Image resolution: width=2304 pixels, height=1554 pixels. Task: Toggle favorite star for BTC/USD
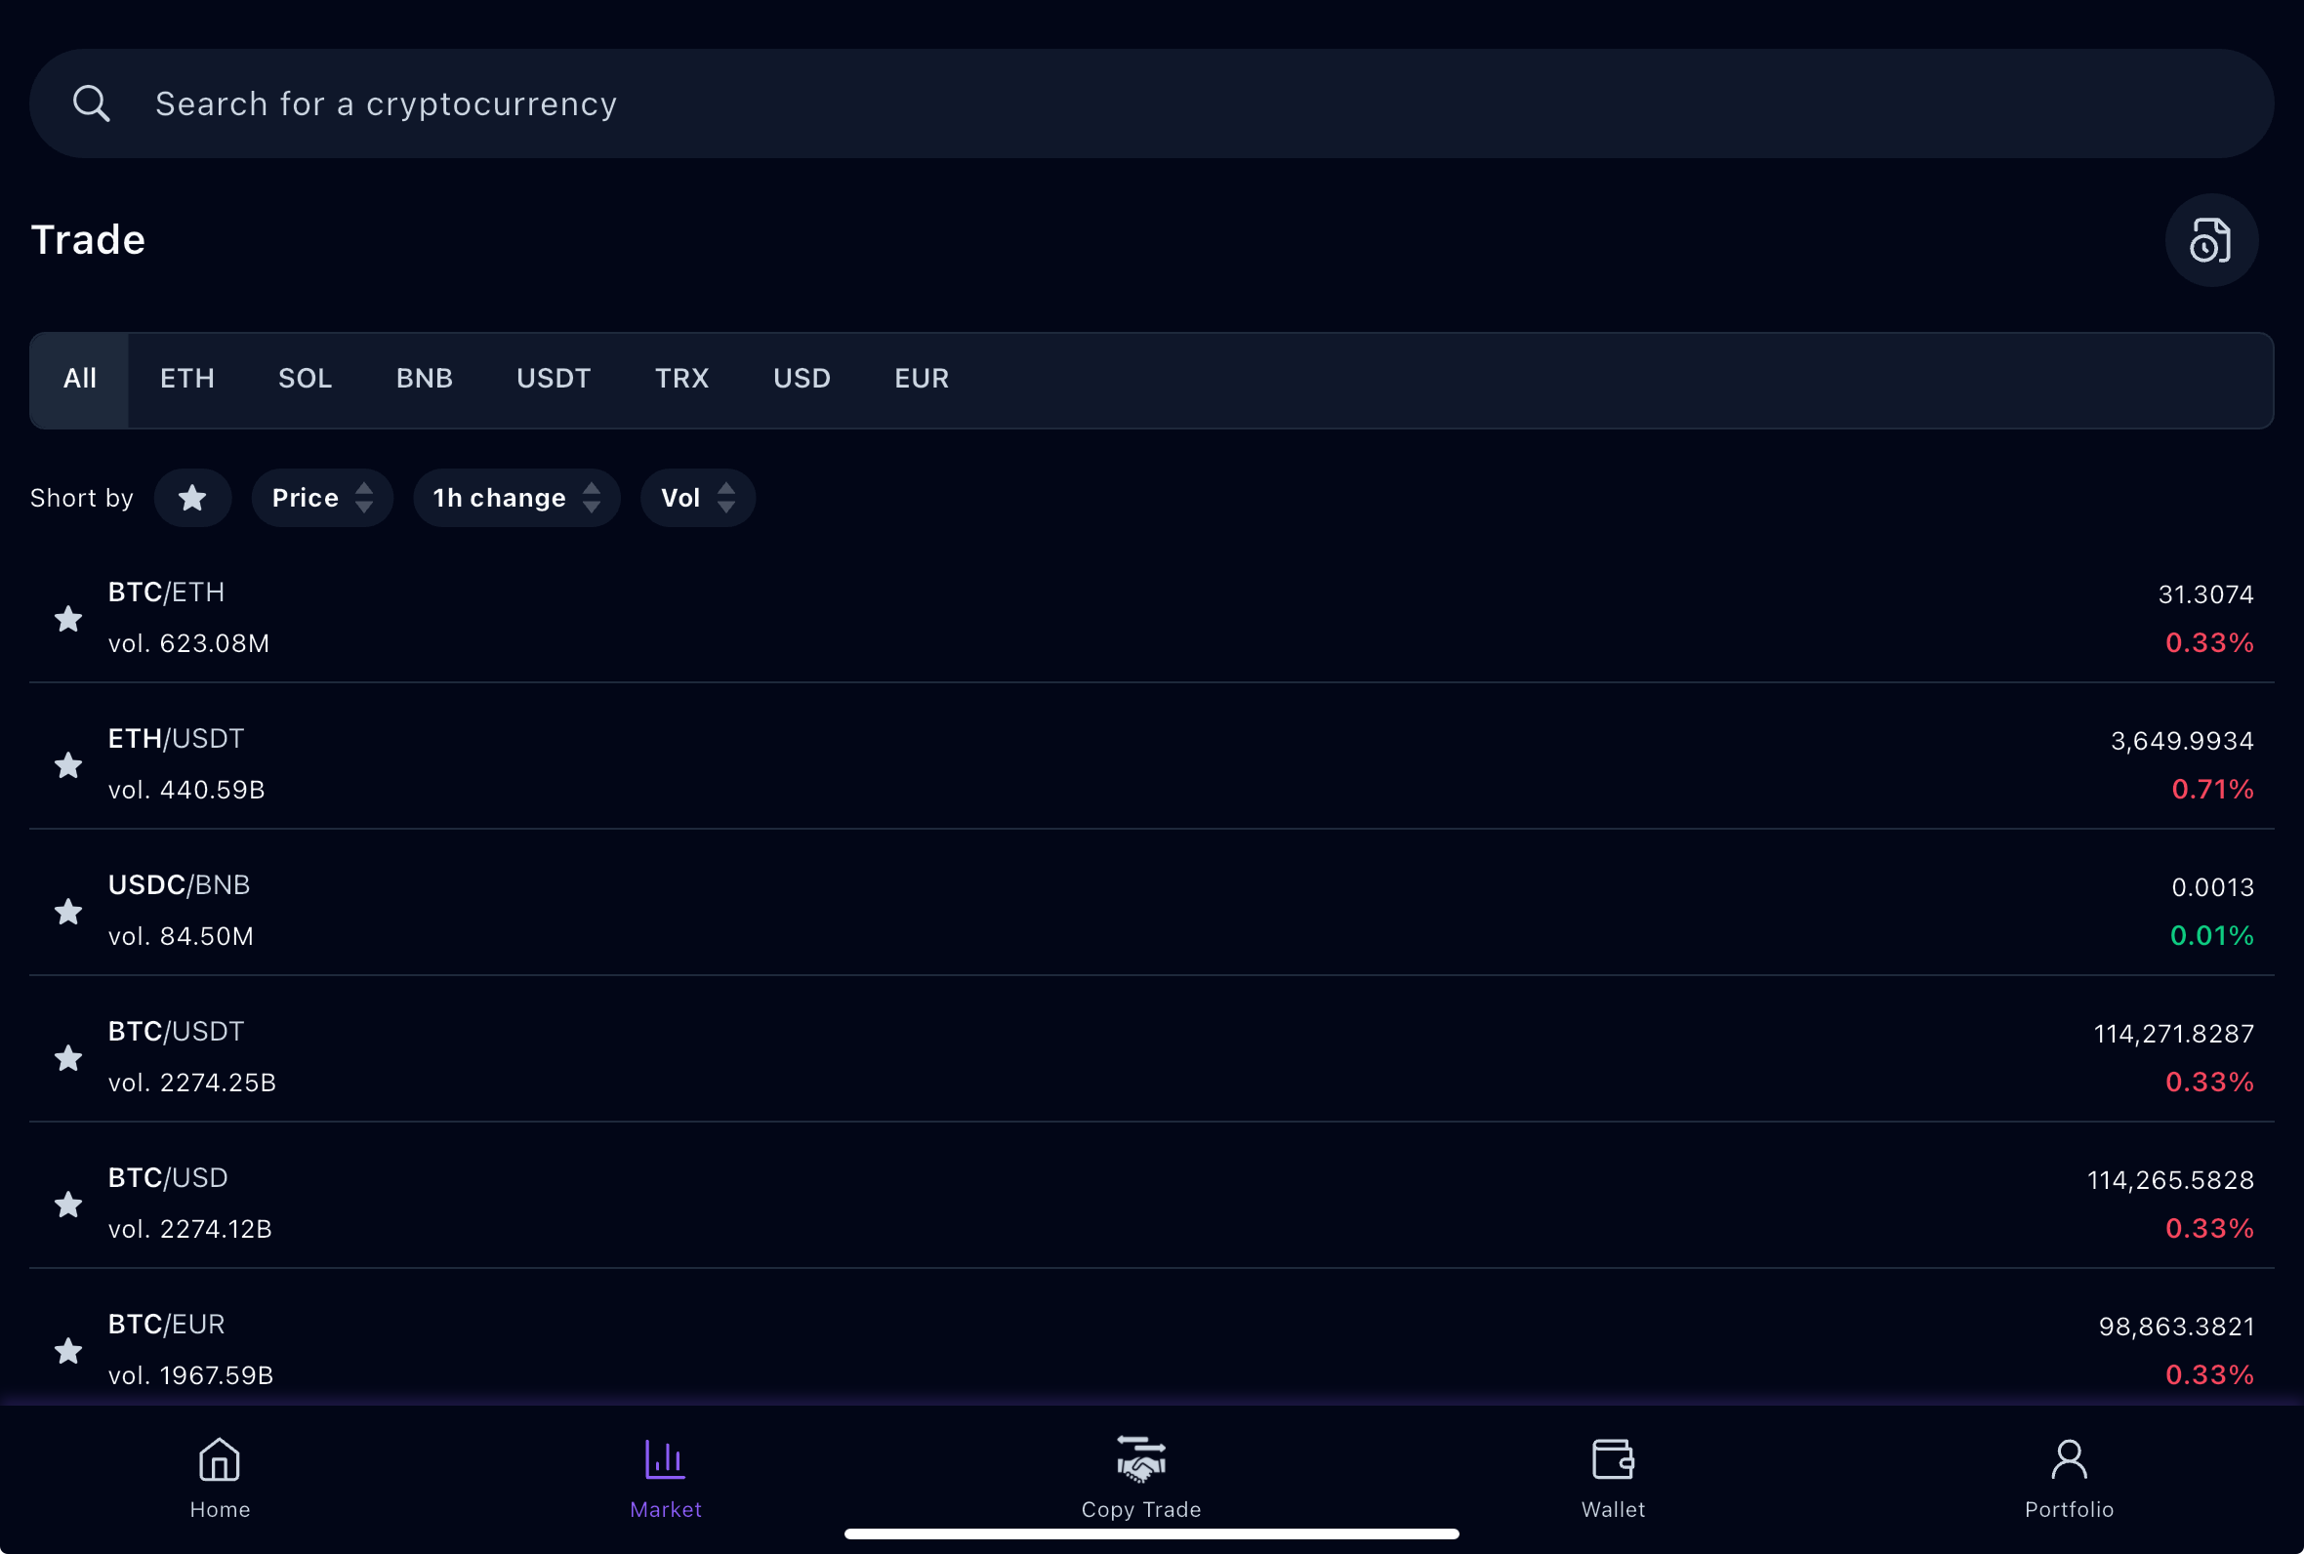click(x=67, y=1205)
